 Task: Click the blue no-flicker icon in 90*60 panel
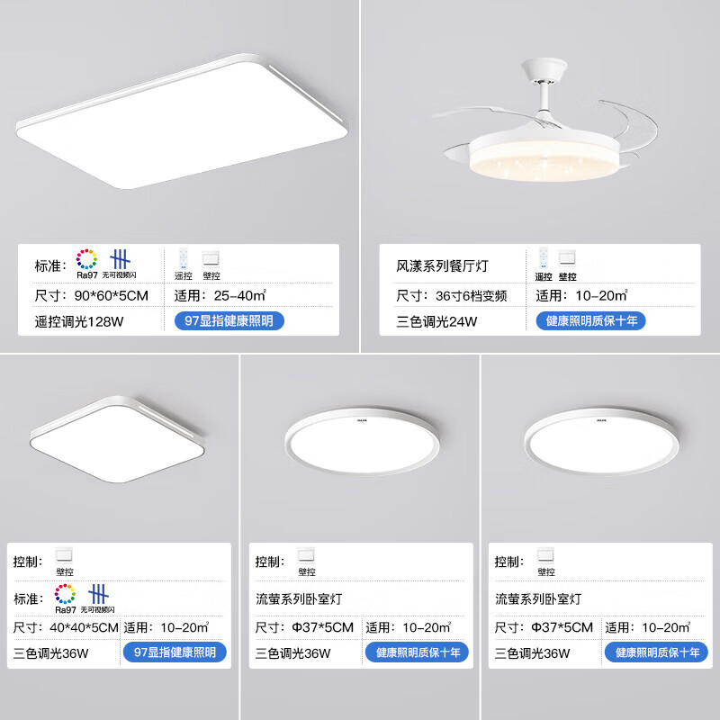click(x=120, y=259)
